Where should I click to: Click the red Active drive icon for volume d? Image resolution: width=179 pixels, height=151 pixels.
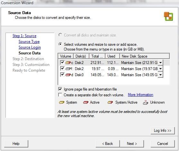tap(68, 75)
